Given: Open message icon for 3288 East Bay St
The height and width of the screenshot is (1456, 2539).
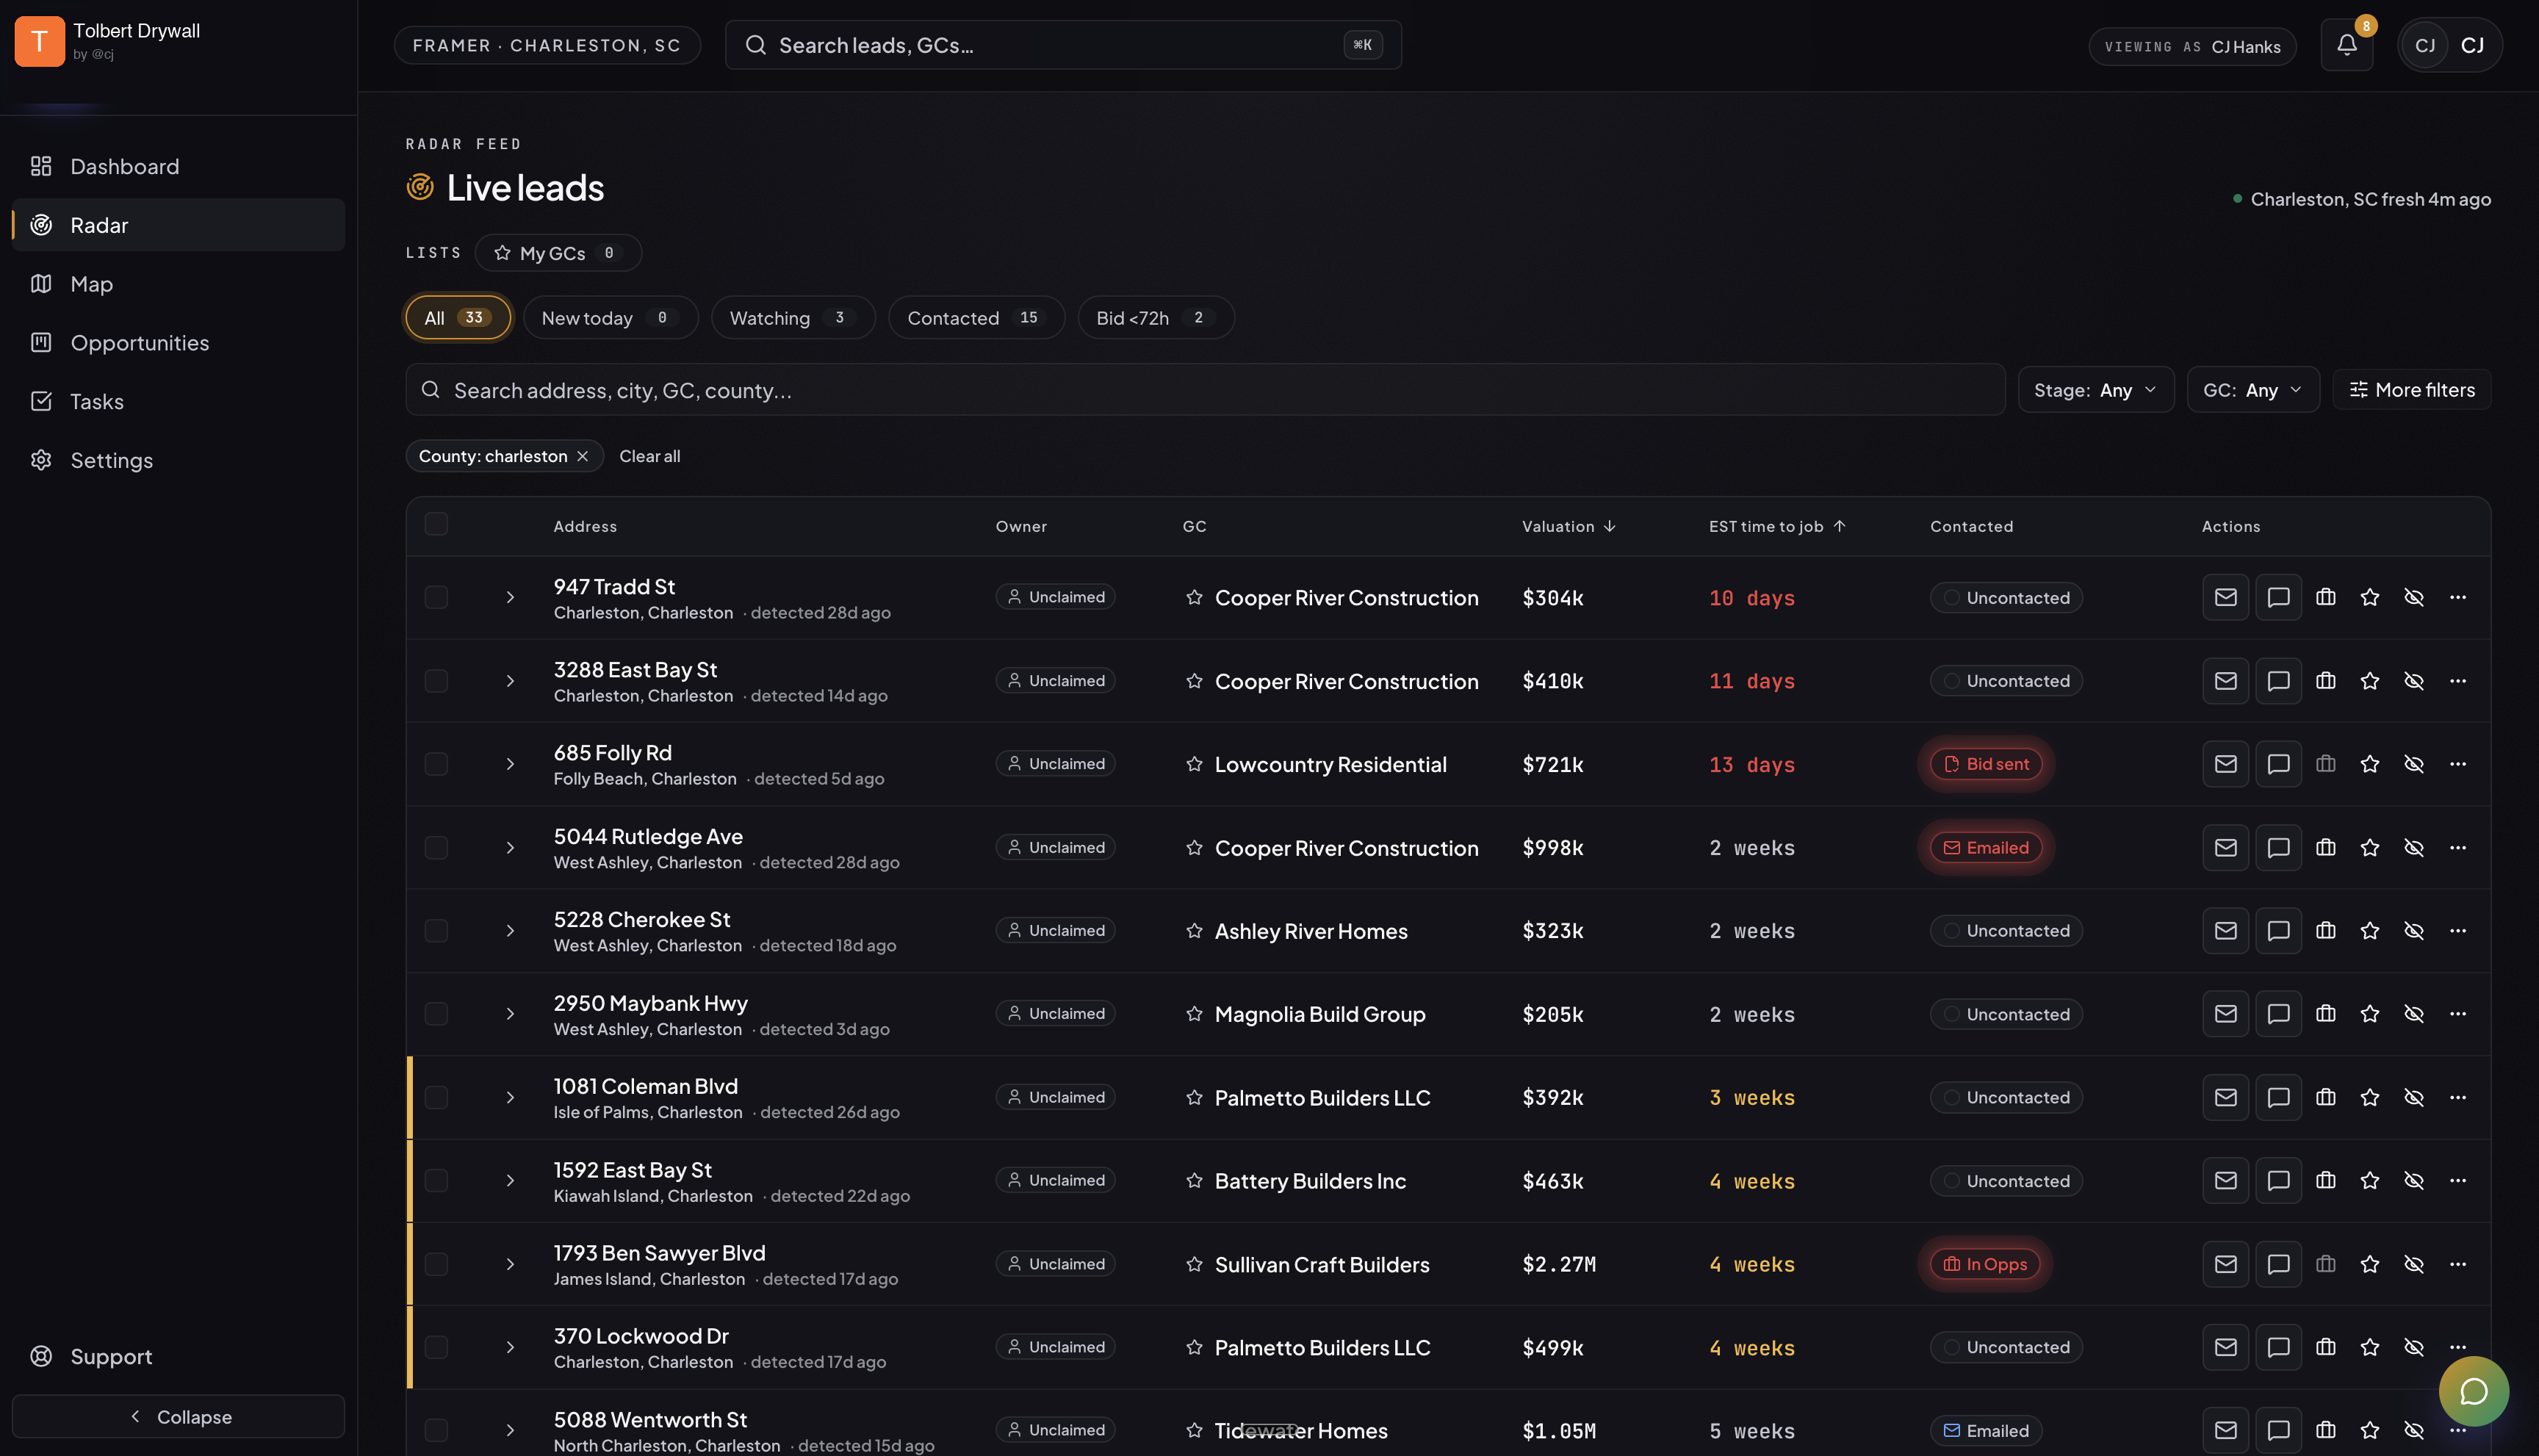Looking at the screenshot, I should coord(2278,681).
